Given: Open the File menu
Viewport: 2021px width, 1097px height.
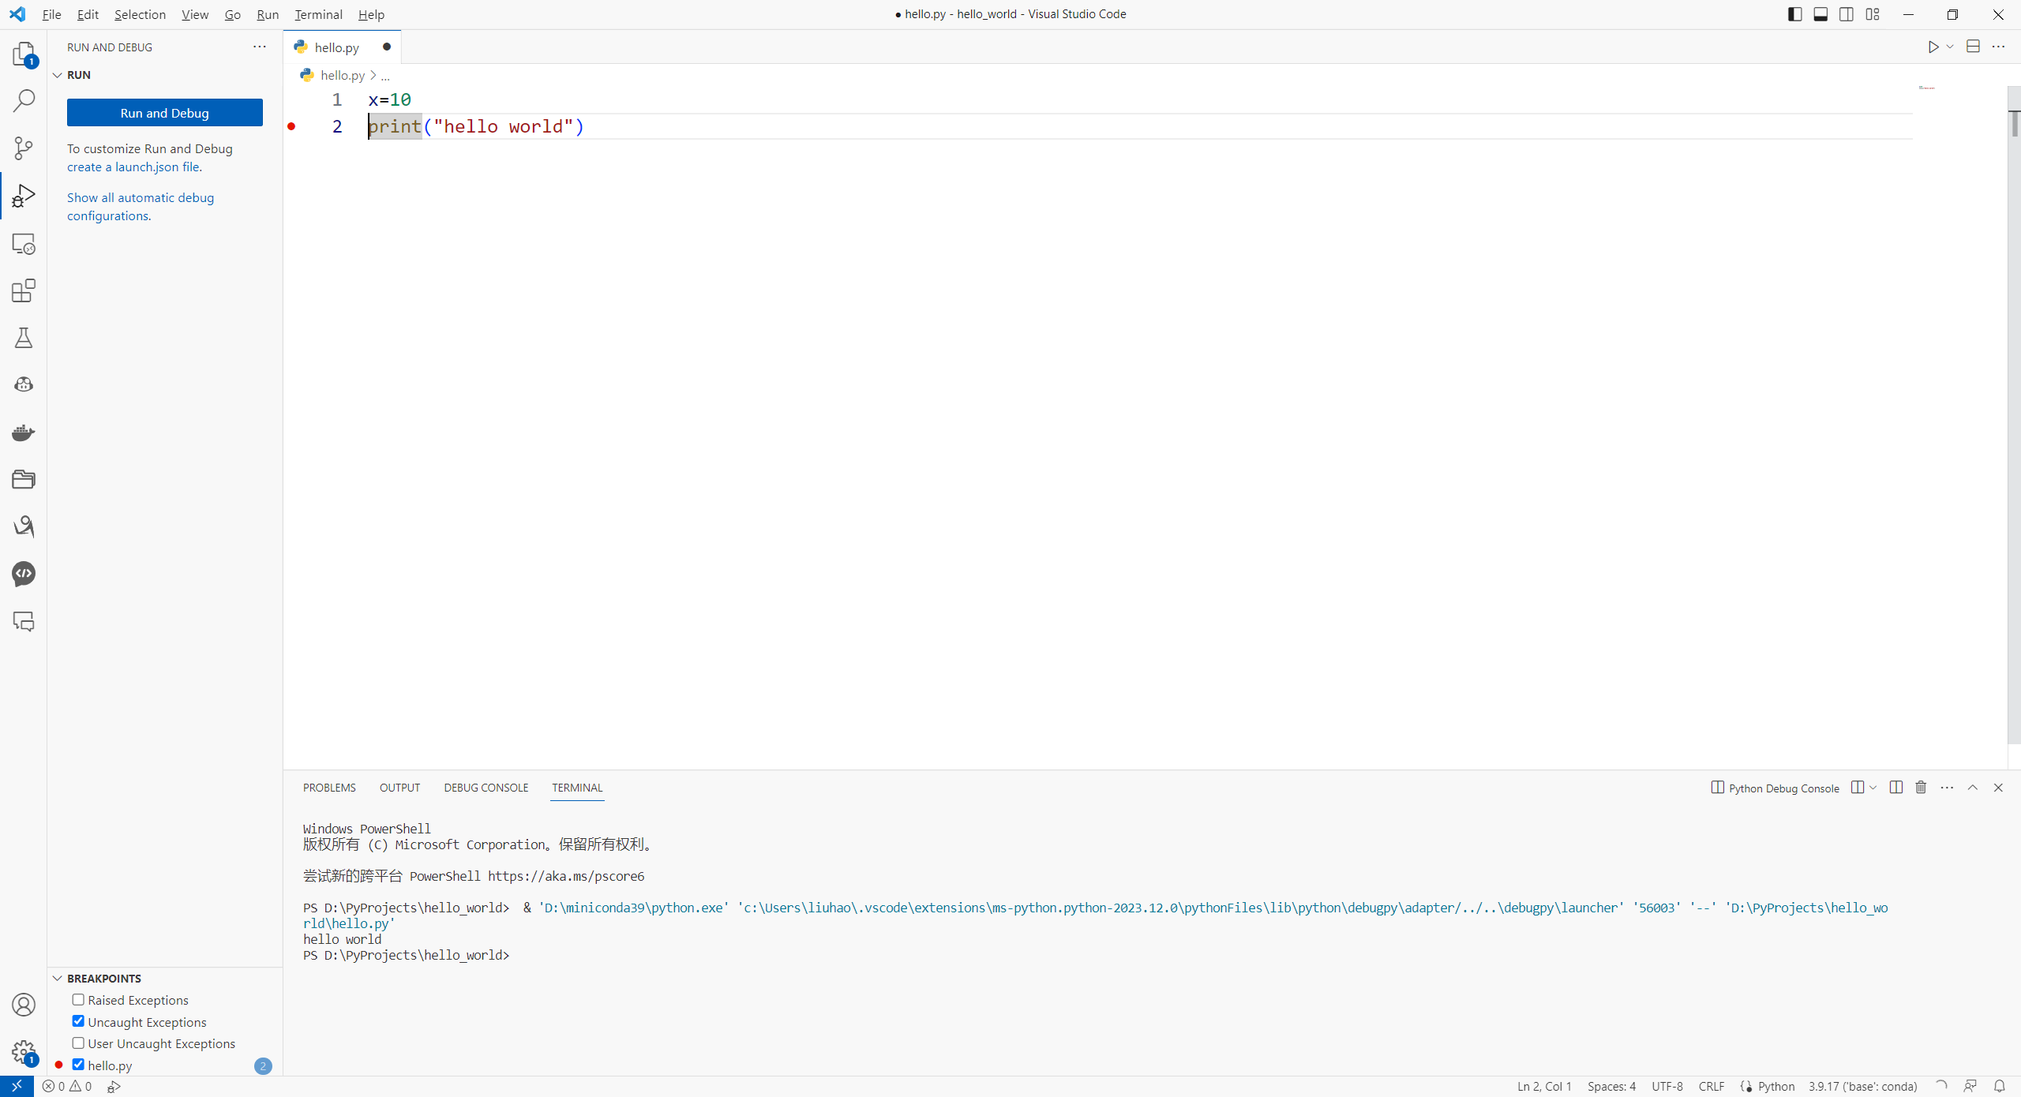Looking at the screenshot, I should click(51, 14).
